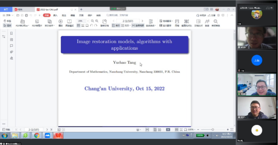The width and height of the screenshot is (278, 145).
Task: Click the zoom in magnifier icon
Action: (97, 21)
